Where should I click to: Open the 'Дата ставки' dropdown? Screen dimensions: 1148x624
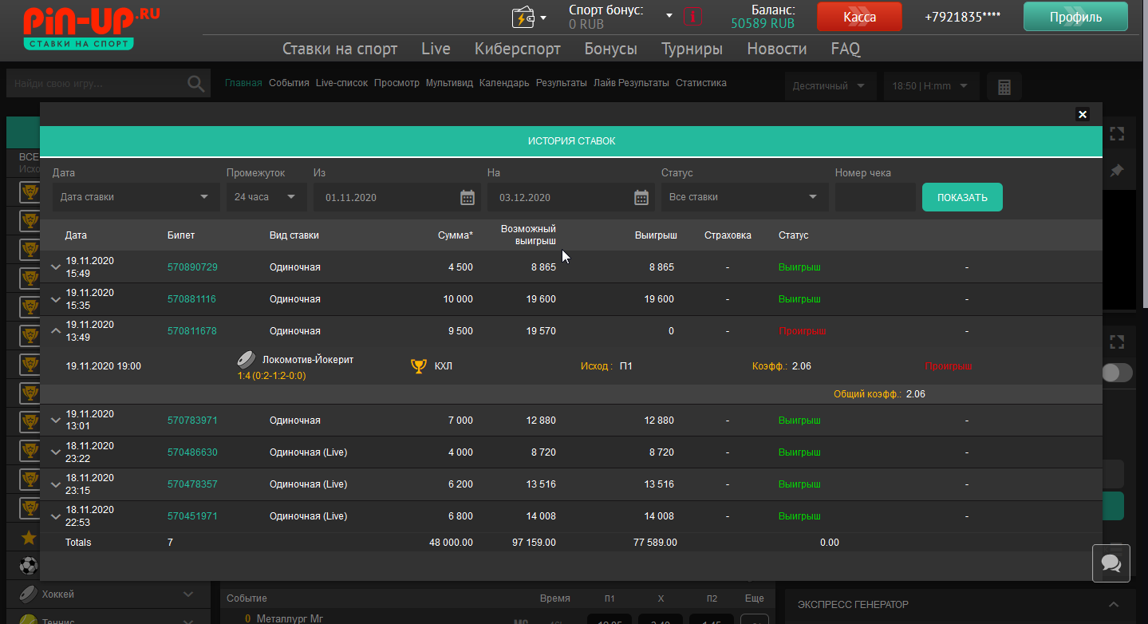[136, 197]
